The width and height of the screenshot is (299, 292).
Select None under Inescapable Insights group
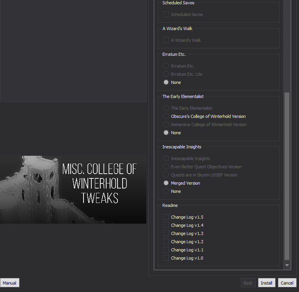coord(166,191)
